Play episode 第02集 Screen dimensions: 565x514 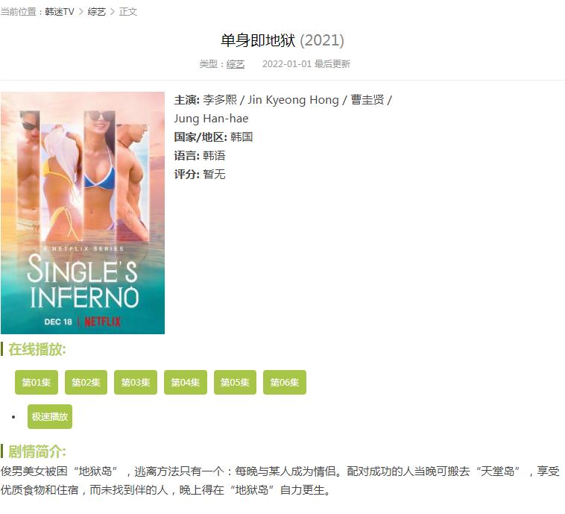(86, 382)
